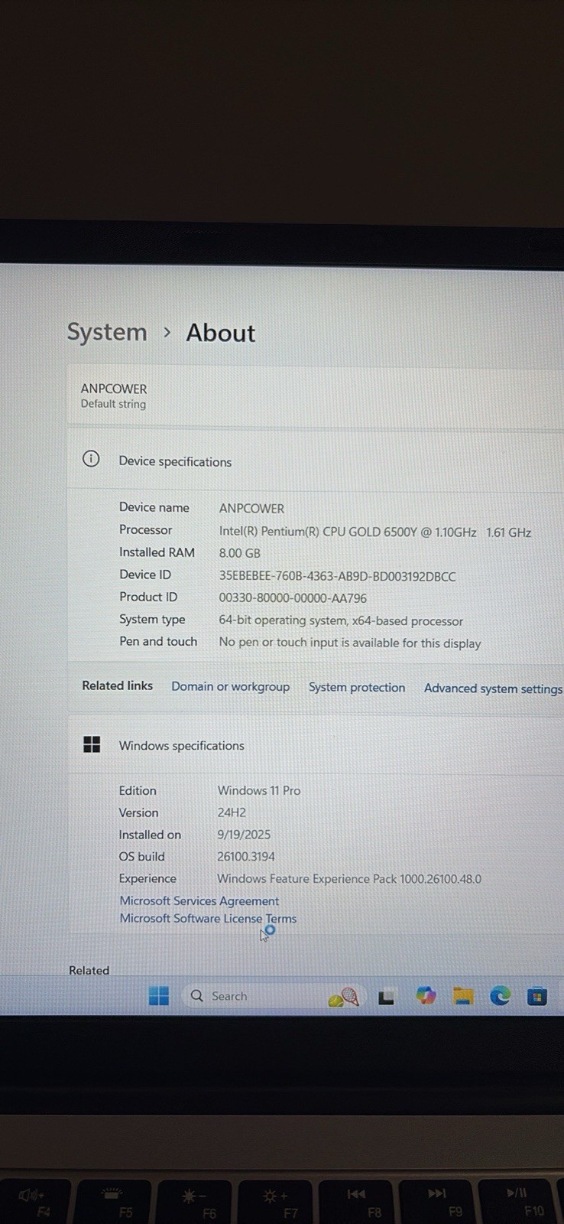
Task: Open the System protection link
Action: point(357,687)
